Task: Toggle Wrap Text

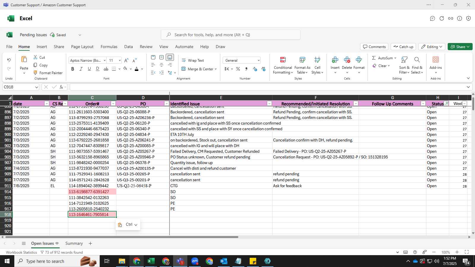Action: [193, 60]
